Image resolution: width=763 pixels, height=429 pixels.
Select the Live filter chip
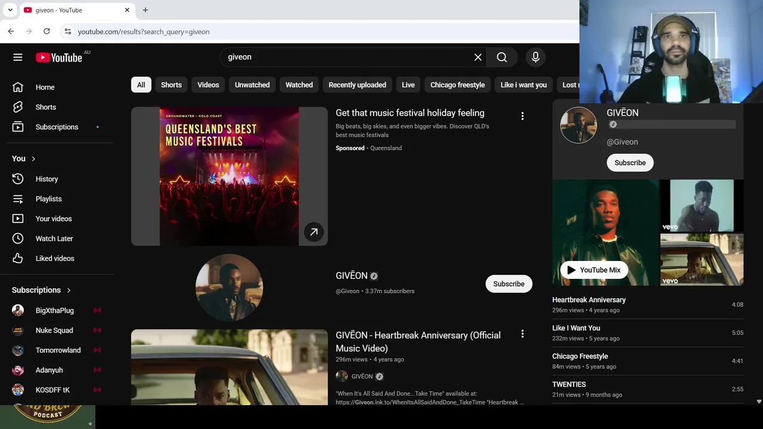(408, 85)
